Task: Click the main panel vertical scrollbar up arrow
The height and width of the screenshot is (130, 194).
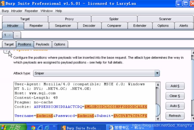Action: tap(193, 53)
